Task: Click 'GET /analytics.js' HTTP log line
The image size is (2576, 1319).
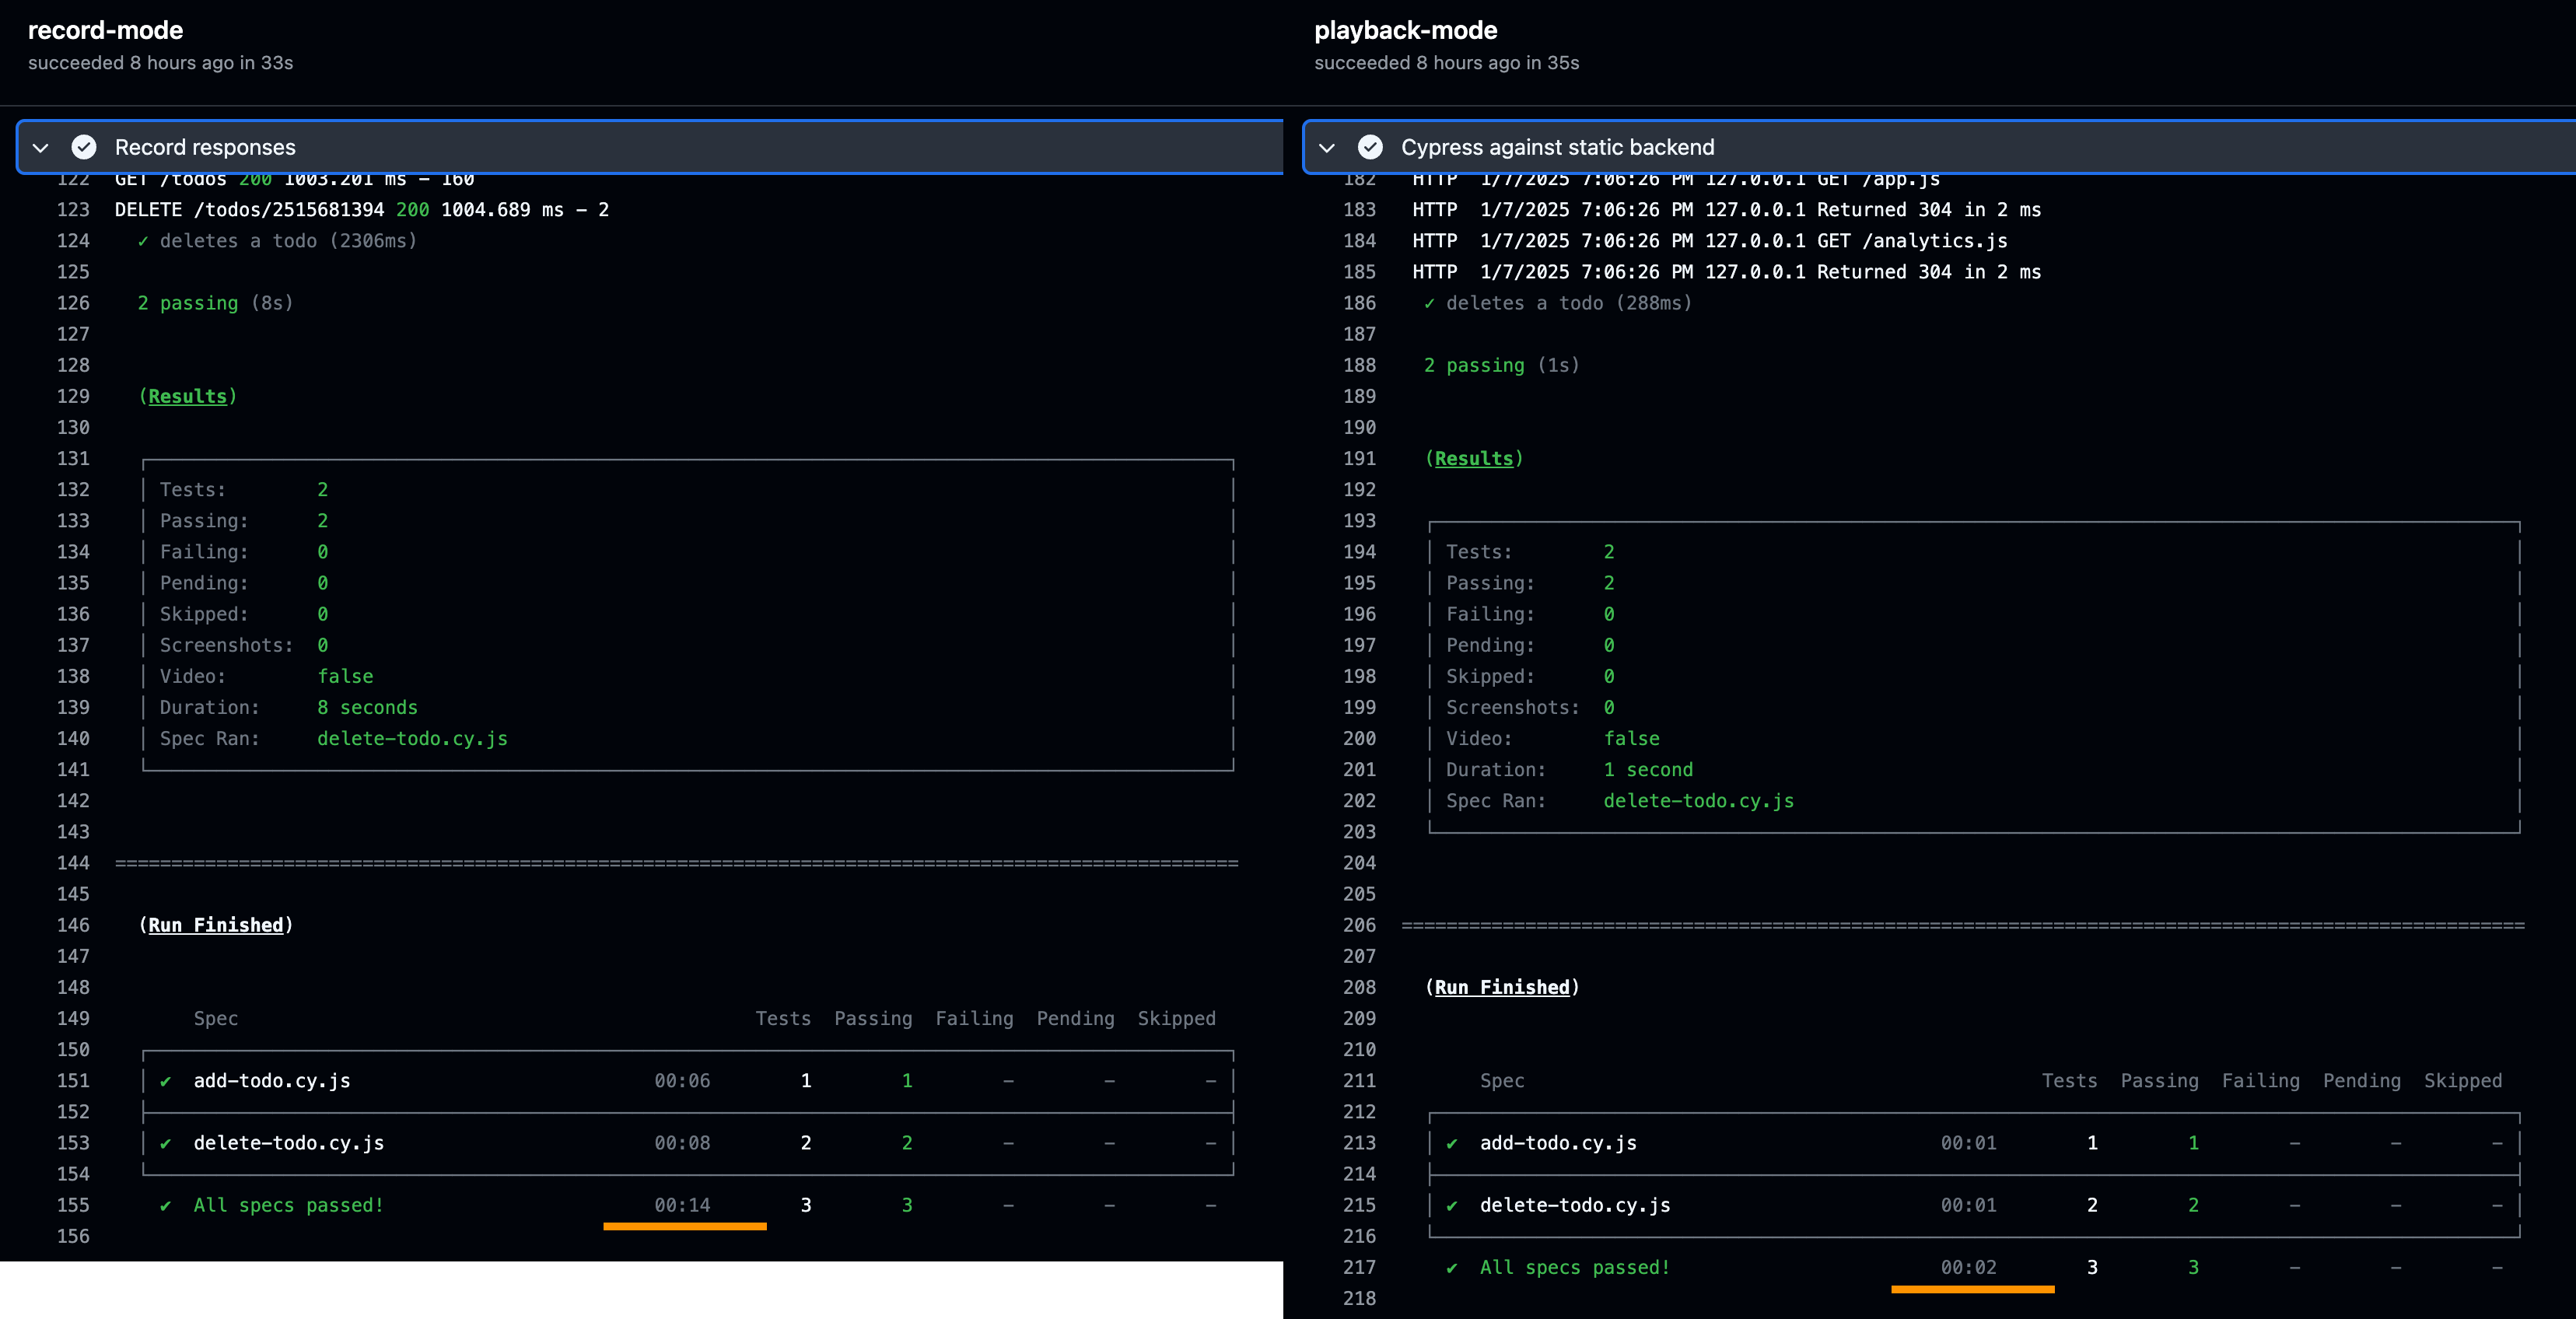Action: point(1710,241)
